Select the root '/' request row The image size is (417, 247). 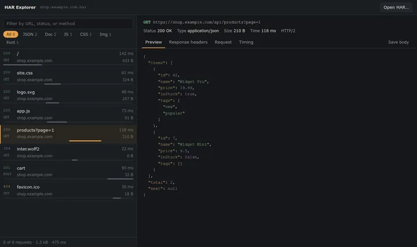click(68, 57)
